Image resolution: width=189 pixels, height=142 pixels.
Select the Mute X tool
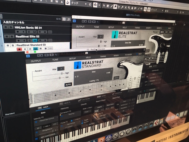pos(126,8)
